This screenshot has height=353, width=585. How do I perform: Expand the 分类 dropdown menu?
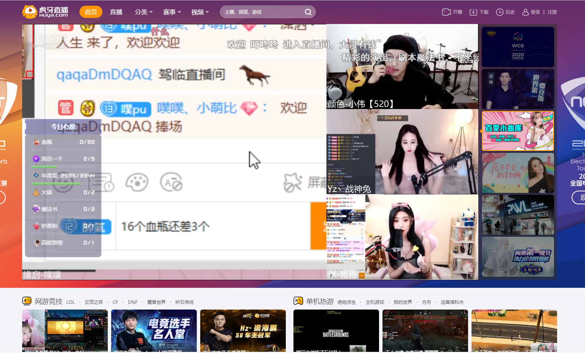(x=144, y=12)
